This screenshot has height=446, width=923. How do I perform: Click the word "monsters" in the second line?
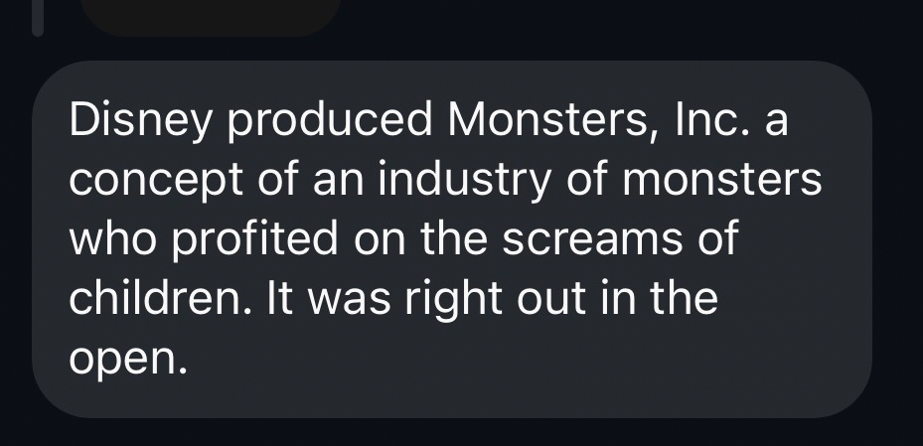[x=733, y=182]
